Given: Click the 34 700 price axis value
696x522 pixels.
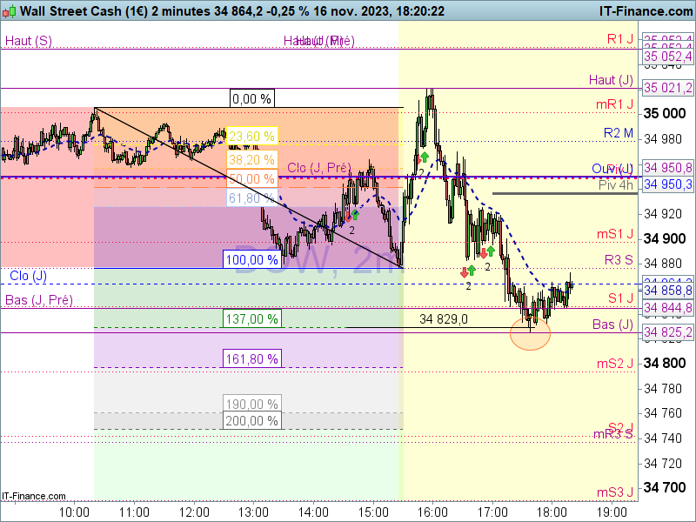Looking at the screenshot, I should 665,488.
